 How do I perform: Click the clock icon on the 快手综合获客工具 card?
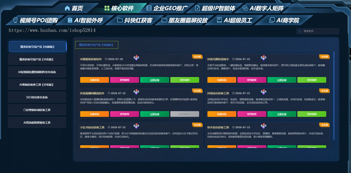[233, 127]
